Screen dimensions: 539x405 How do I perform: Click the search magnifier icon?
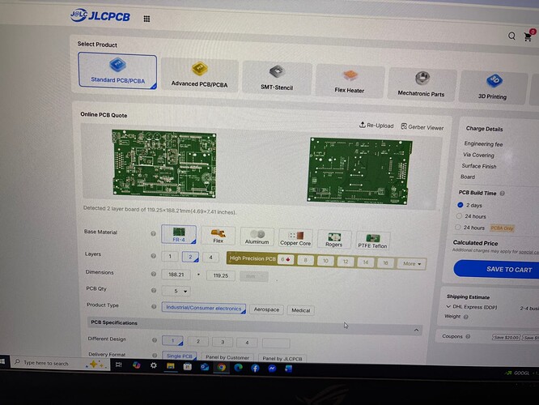(511, 36)
